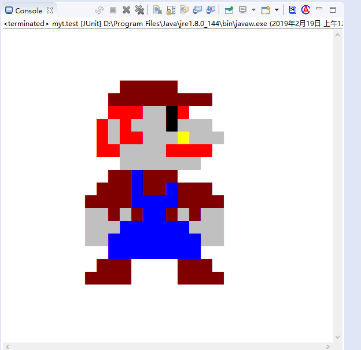This screenshot has width=361, height=350.
Task: Close the Console view tab
Action: (50, 10)
